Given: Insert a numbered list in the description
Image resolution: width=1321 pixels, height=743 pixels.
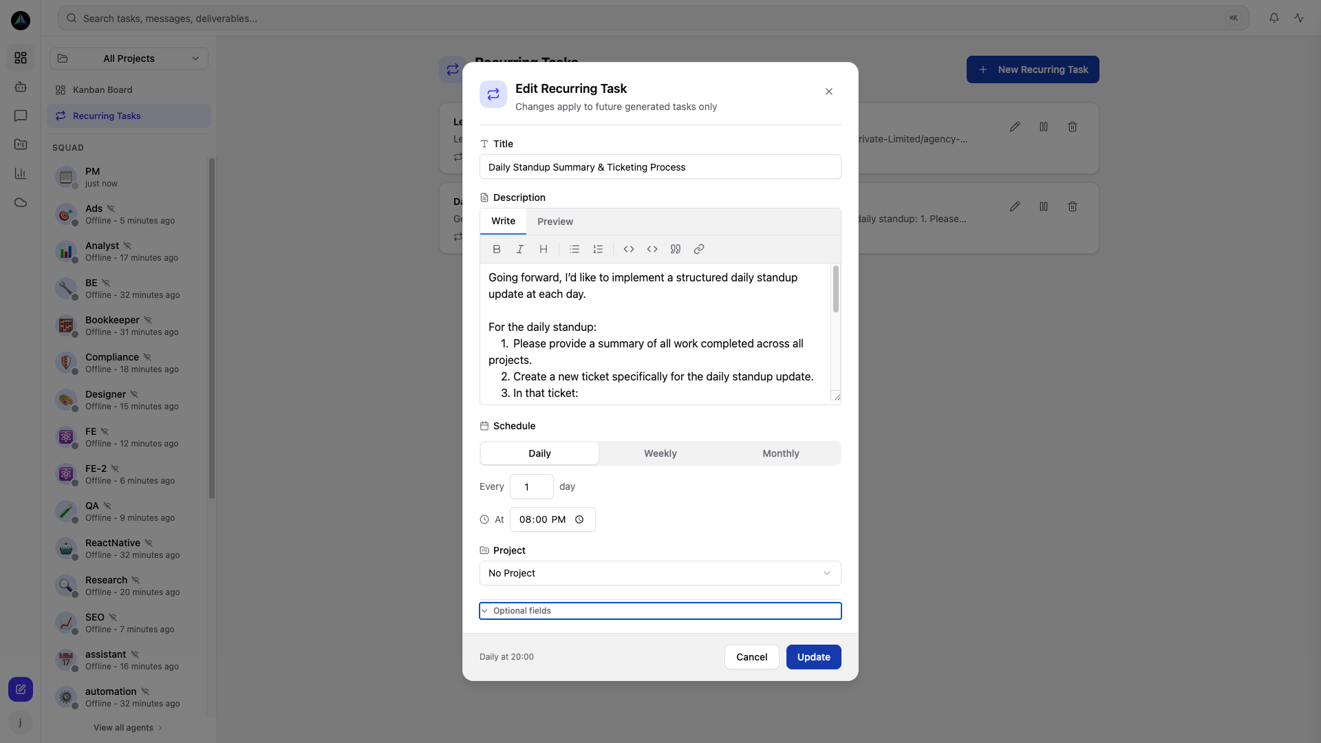Looking at the screenshot, I should (598, 249).
